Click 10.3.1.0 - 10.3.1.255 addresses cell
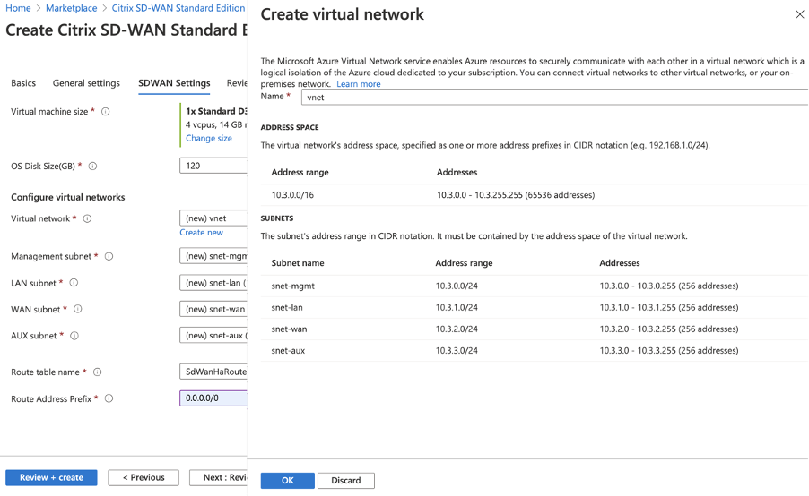 tap(669, 307)
